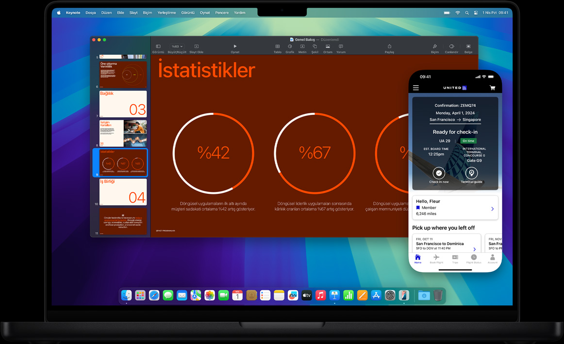This screenshot has height=344, width=564.
Task: Click the caption text under %67
Action: [x=315, y=206]
